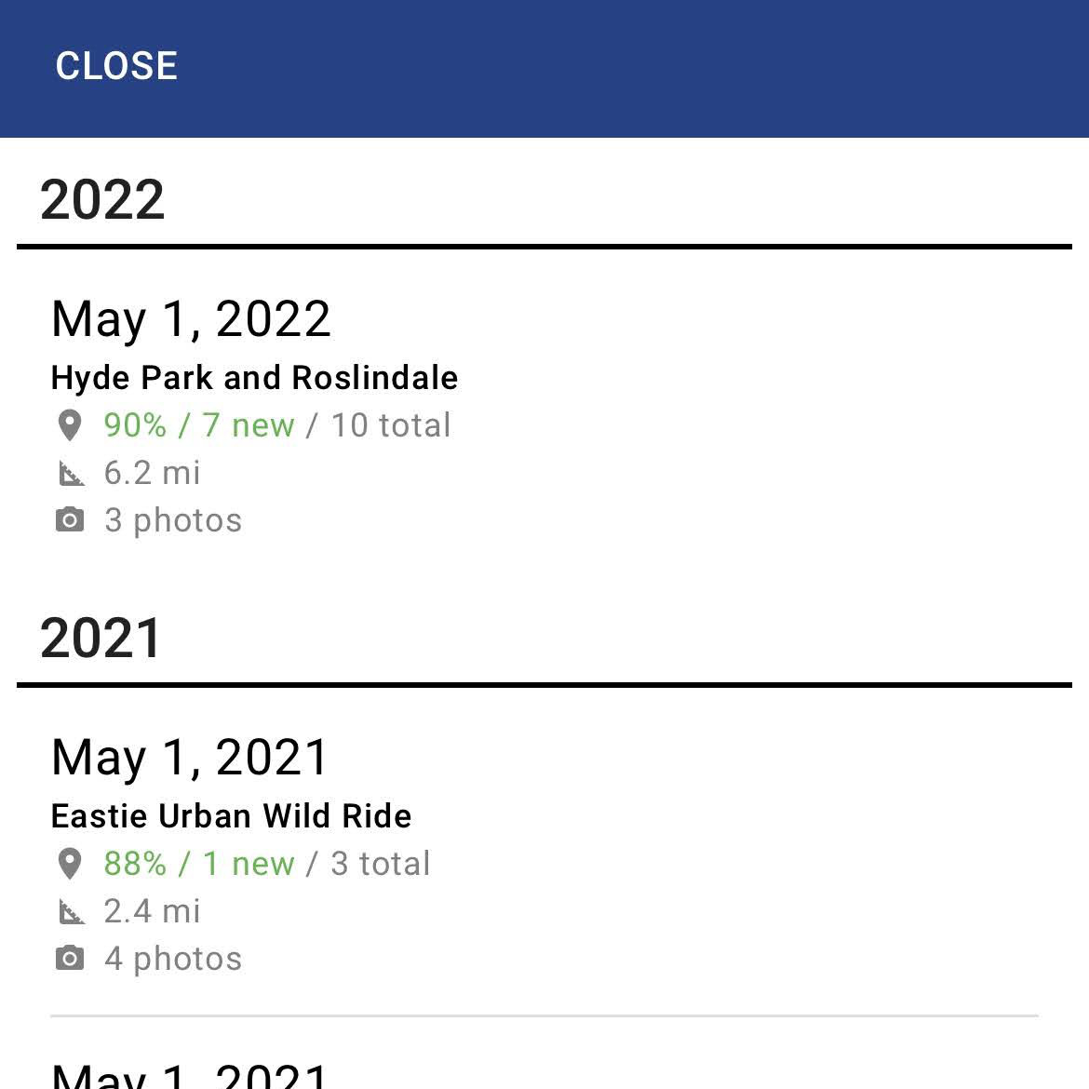The width and height of the screenshot is (1089, 1089).
Task: Click distance ruler icon beside 2.4 mi
Action: point(71,912)
